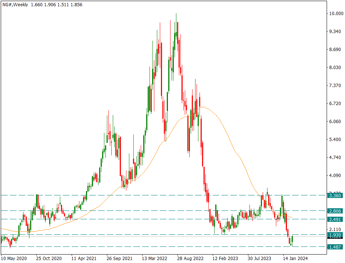Click the 12 Feb 2023 date label
Screen dimensions: 345x263
click(225, 258)
